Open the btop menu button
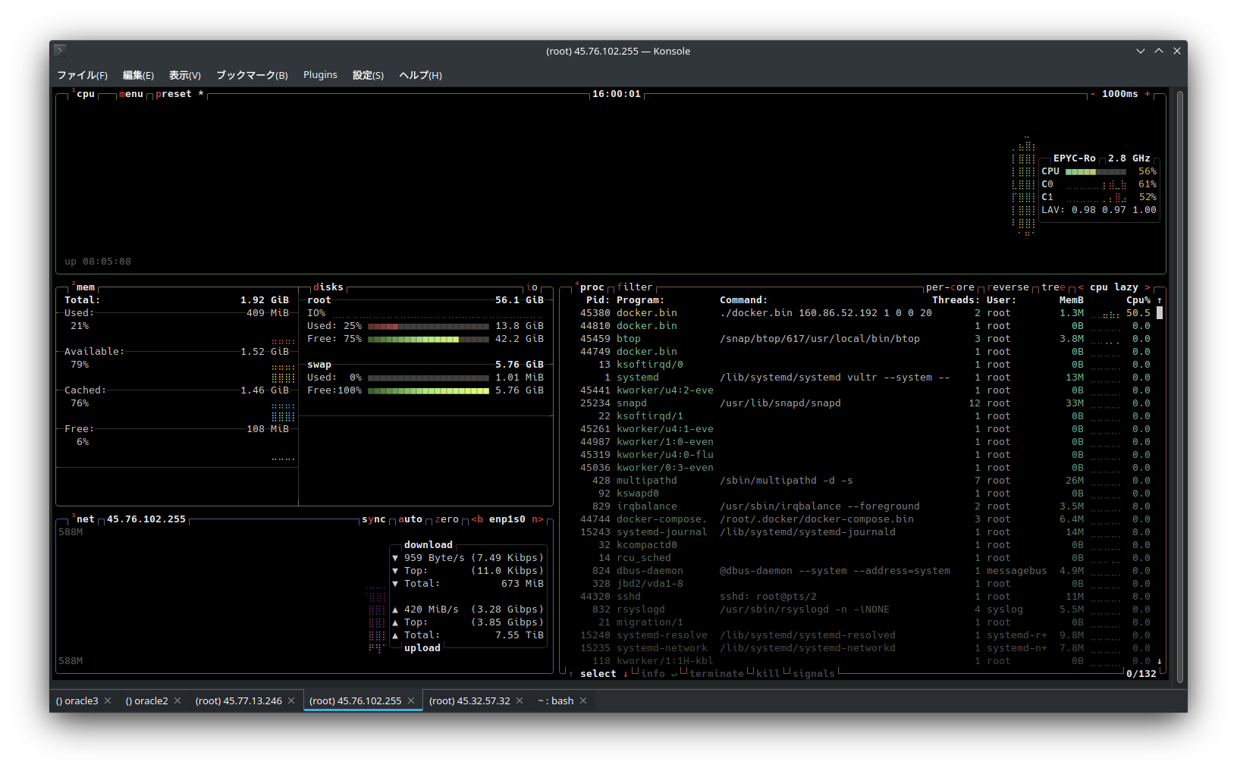Viewport: 1237px width, 771px height. click(130, 94)
